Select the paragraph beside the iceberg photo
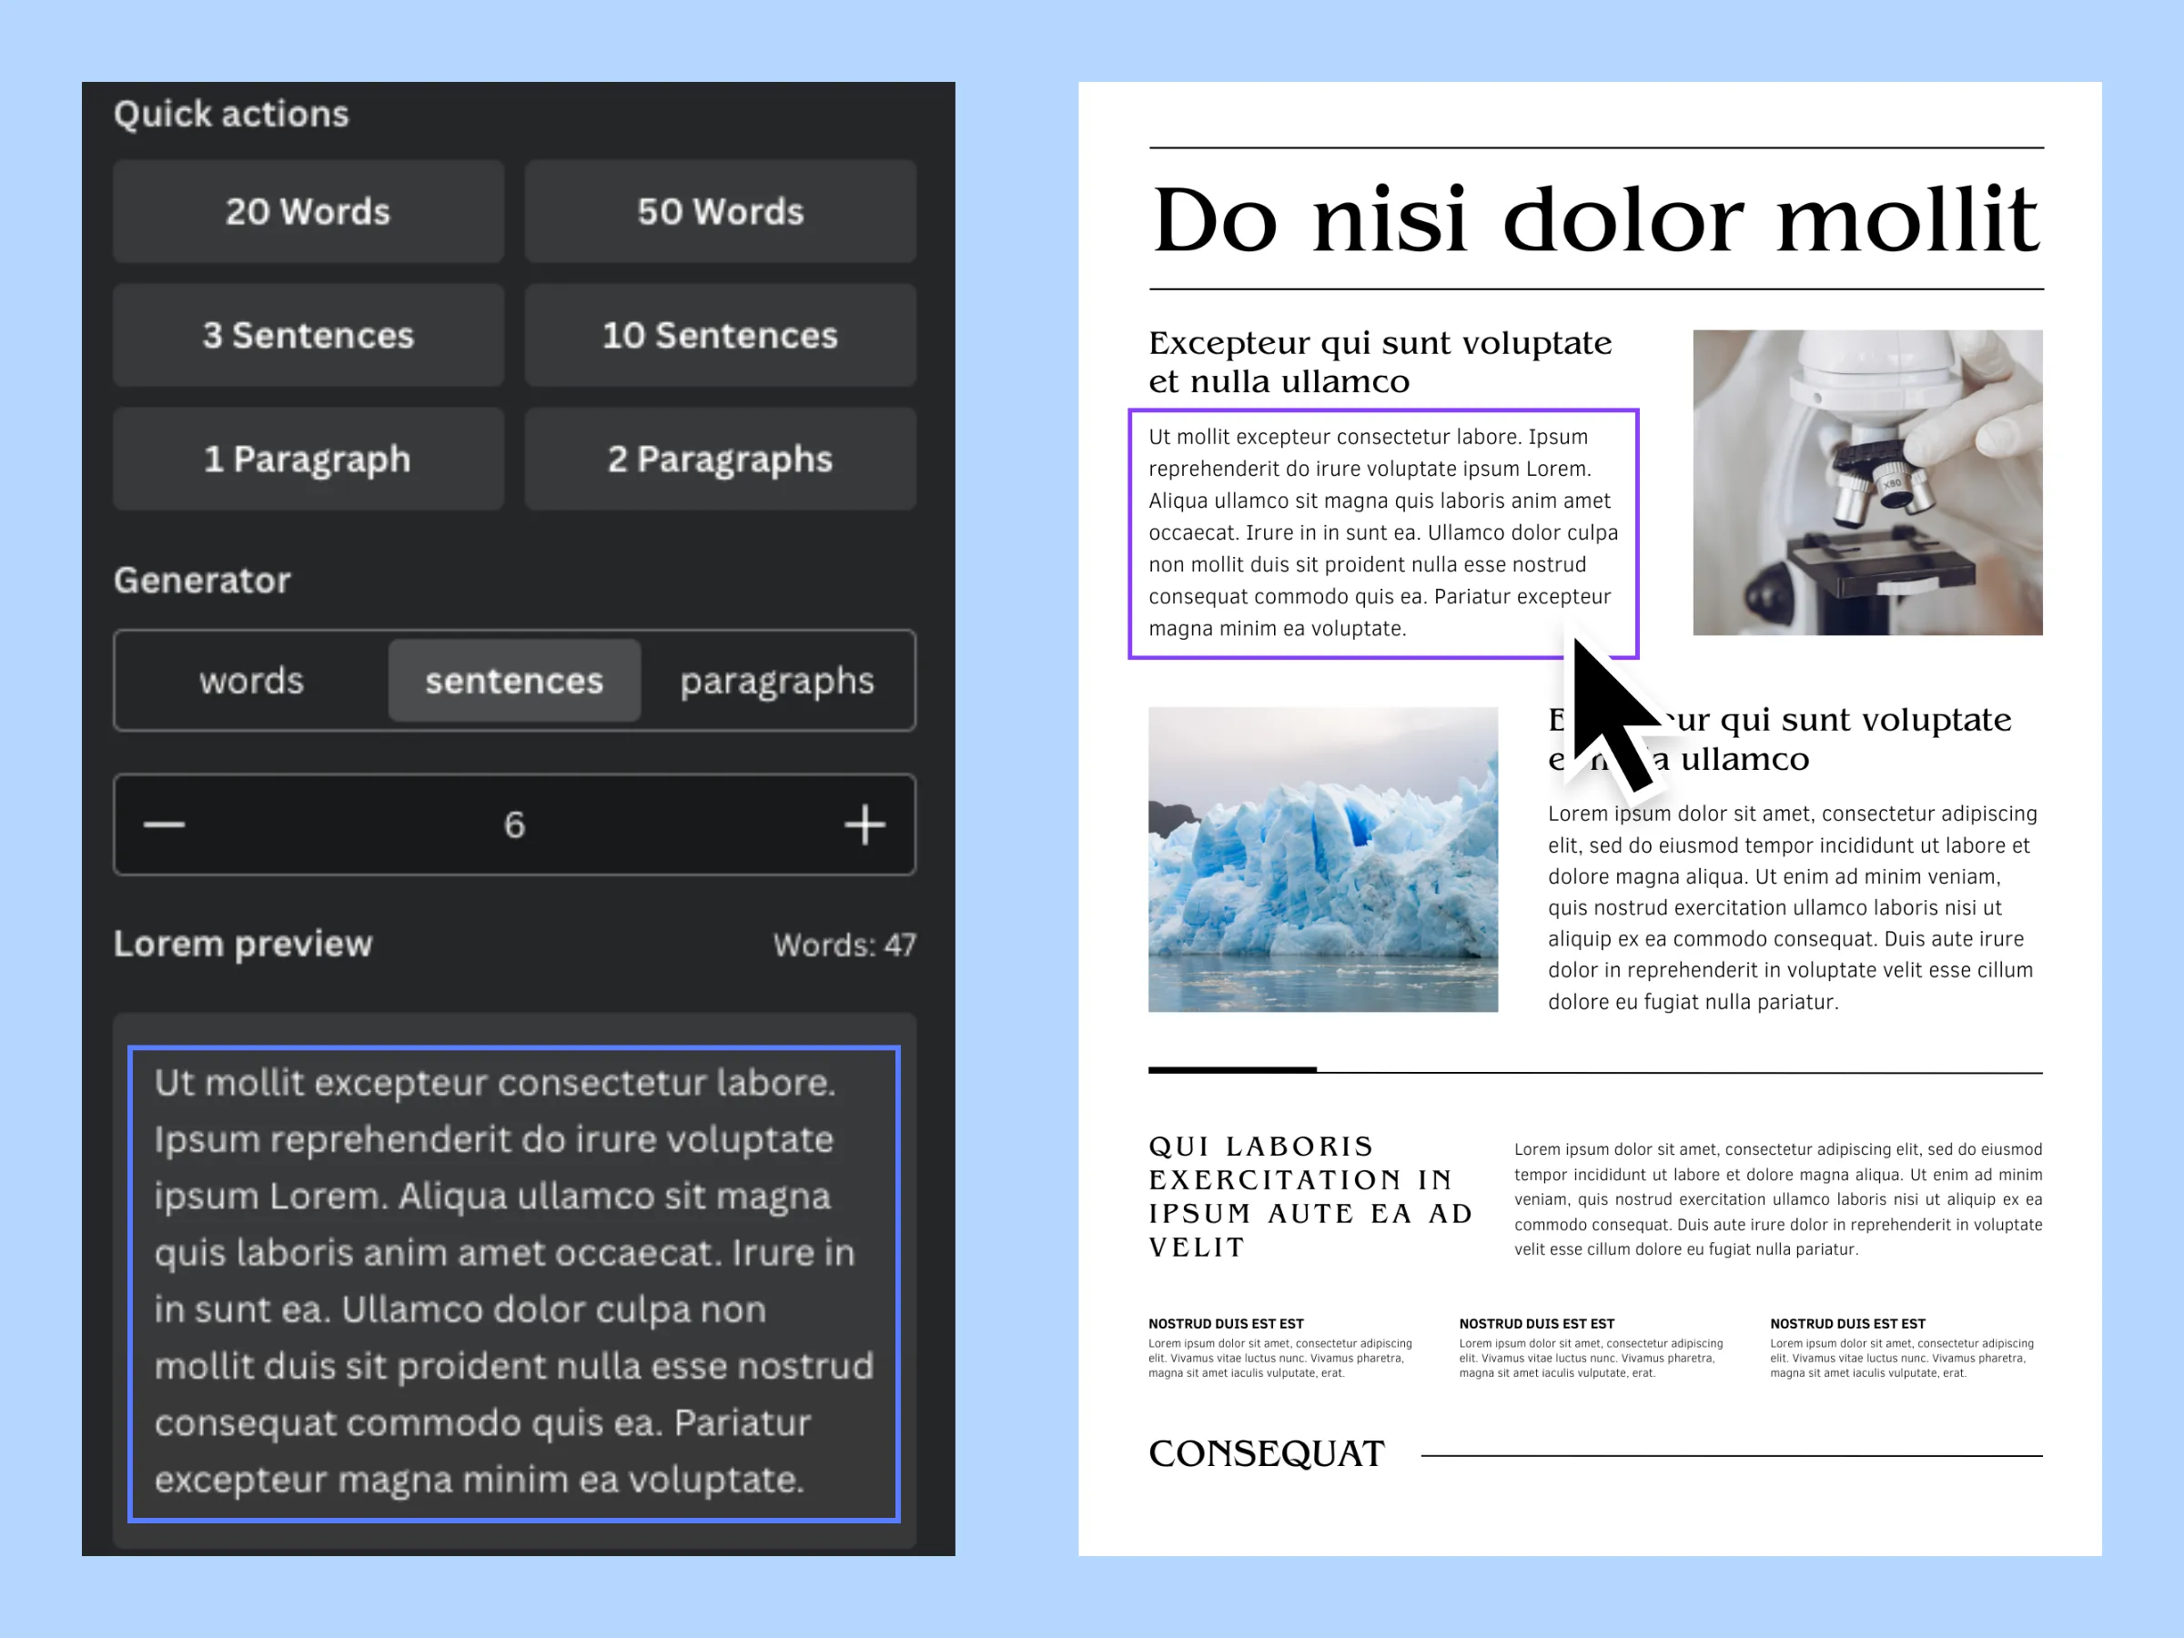 coord(1793,907)
